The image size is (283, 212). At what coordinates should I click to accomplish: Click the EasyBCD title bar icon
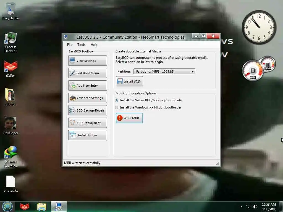click(x=66, y=37)
